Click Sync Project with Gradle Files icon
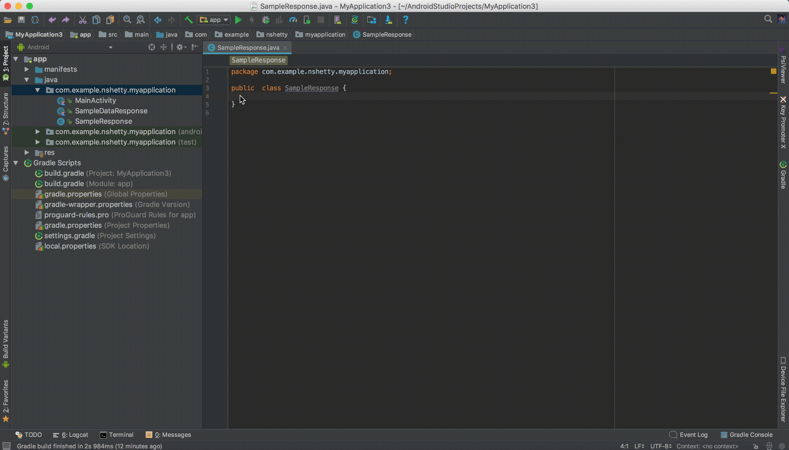The image size is (789, 450). point(355,20)
